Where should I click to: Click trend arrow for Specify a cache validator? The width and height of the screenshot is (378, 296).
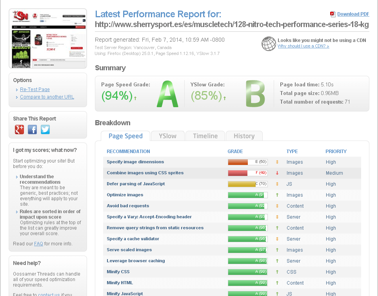[277, 239]
